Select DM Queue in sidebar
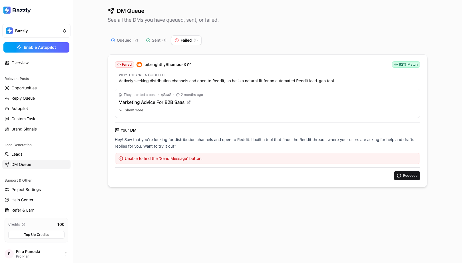The width and height of the screenshot is (462, 263). (x=36, y=164)
